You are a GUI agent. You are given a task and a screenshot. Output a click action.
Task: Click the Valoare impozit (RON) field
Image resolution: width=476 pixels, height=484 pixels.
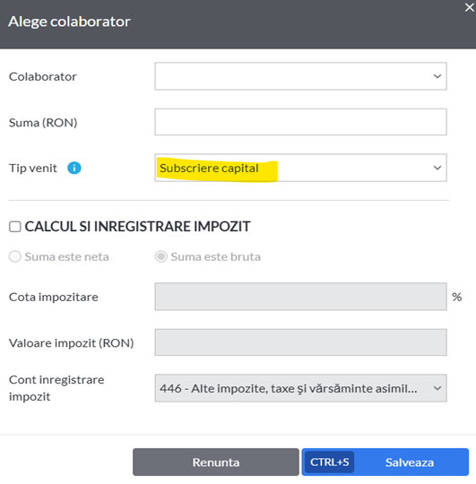coord(300,342)
